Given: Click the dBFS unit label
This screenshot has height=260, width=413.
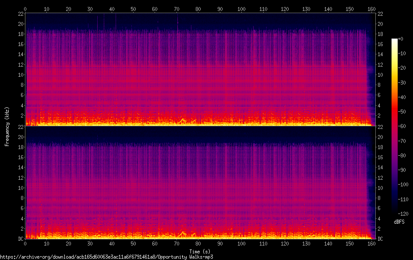Looking at the screenshot, I should [399, 222].
